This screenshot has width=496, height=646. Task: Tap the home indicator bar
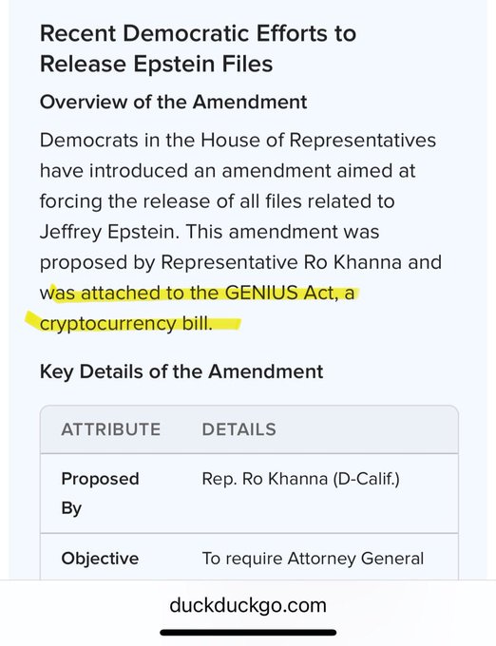point(248,633)
